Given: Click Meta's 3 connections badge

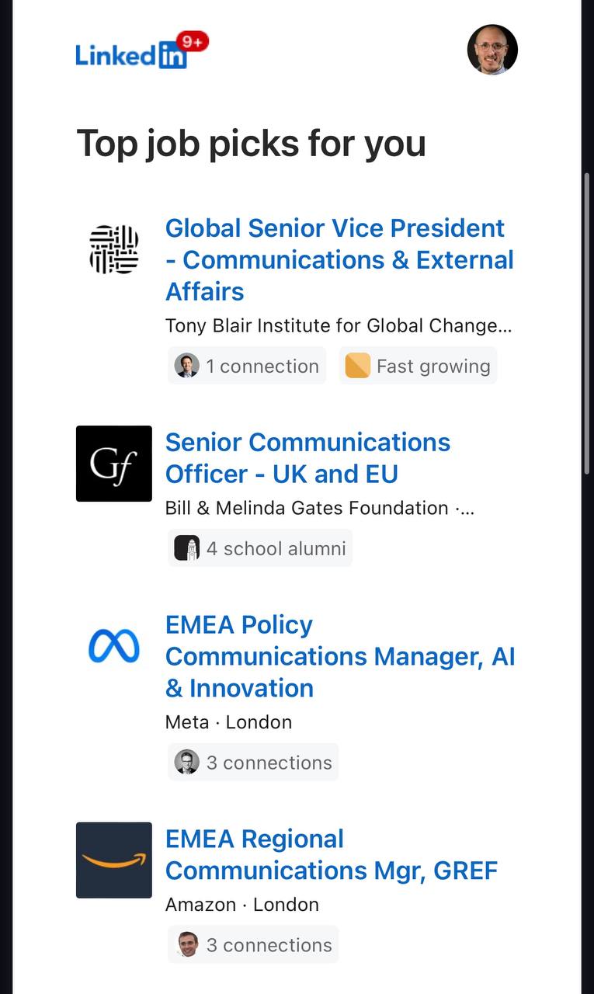Looking at the screenshot, I should tap(253, 763).
